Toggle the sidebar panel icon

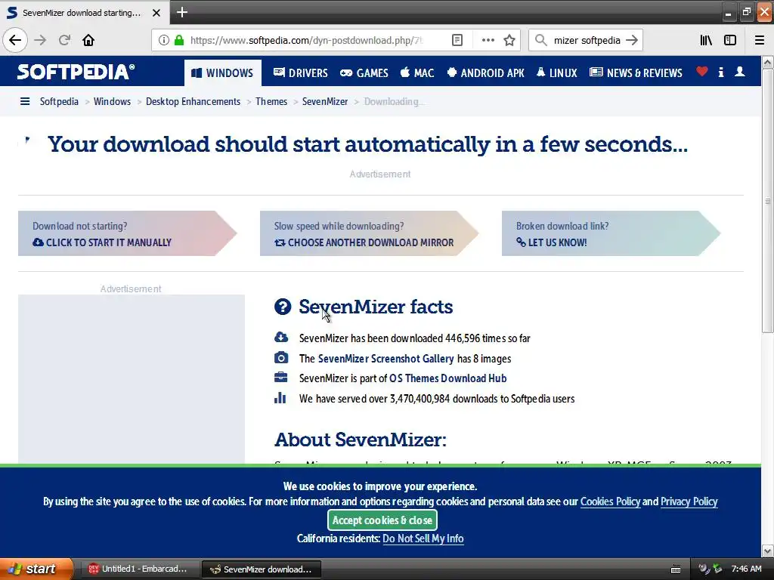730,41
